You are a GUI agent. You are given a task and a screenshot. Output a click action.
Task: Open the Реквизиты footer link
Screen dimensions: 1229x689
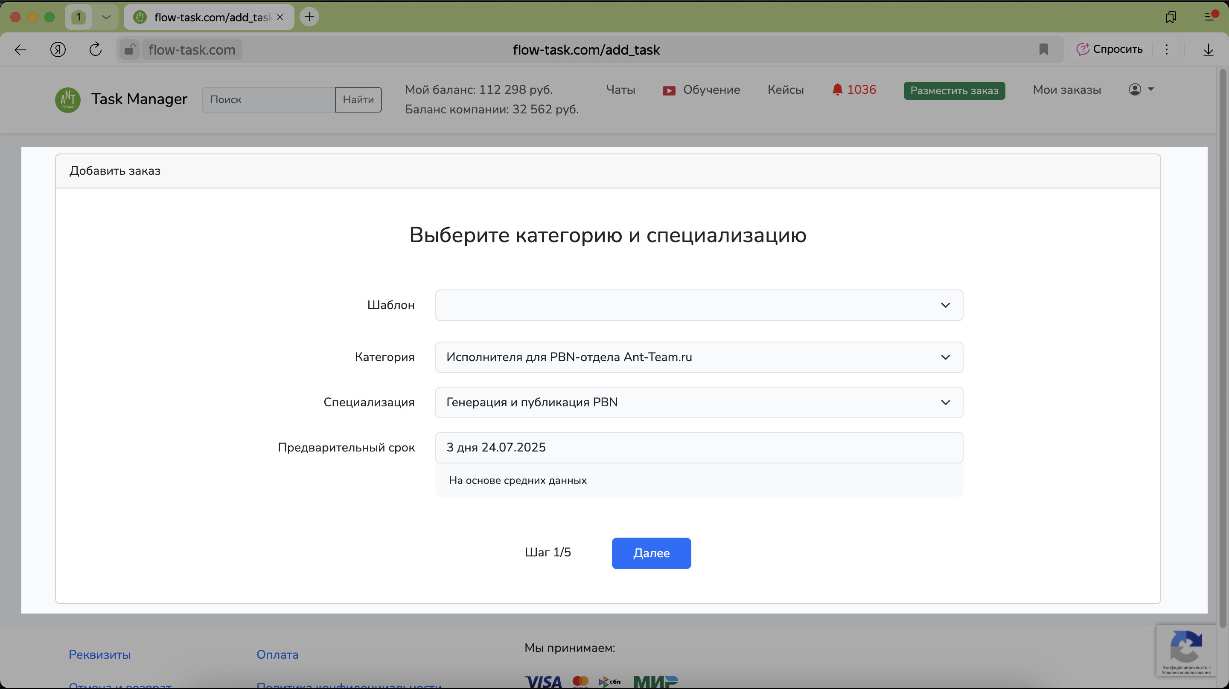100,654
